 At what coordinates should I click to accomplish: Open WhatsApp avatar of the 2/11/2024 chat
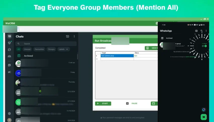click(18, 102)
